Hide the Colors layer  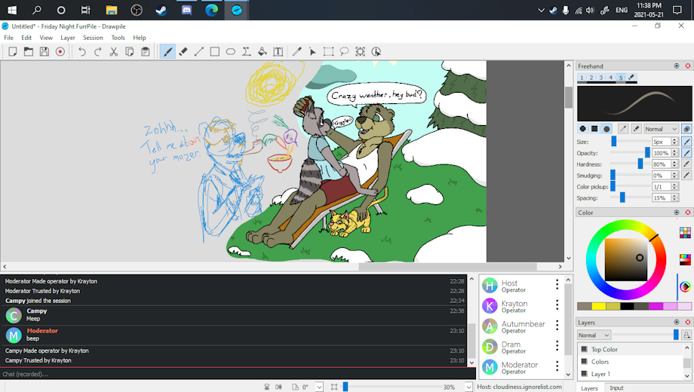[584, 362]
